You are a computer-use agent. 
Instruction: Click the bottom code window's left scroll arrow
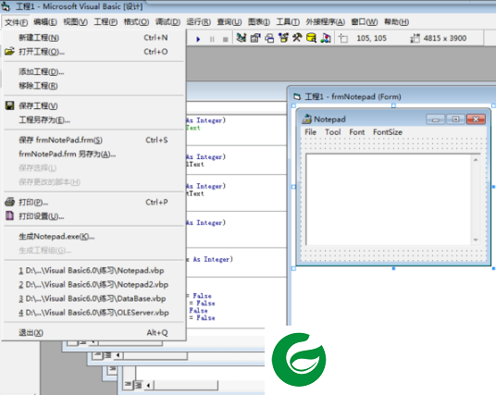click(x=148, y=385)
